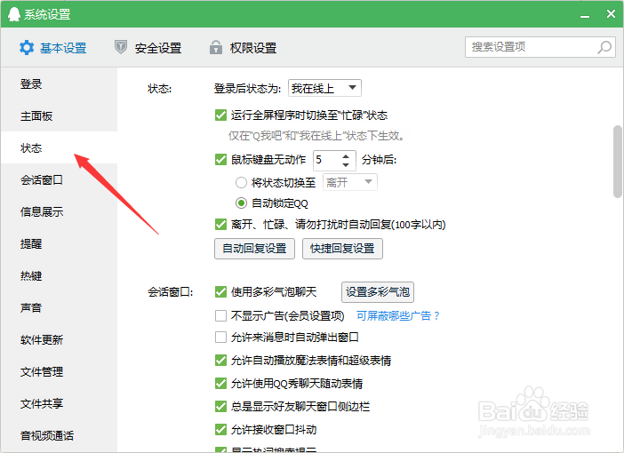
Task: Select 状态 in the sidebar
Action: click(x=59, y=147)
